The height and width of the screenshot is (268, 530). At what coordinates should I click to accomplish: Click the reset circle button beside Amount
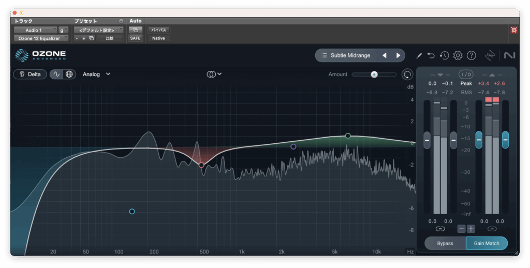click(x=407, y=75)
